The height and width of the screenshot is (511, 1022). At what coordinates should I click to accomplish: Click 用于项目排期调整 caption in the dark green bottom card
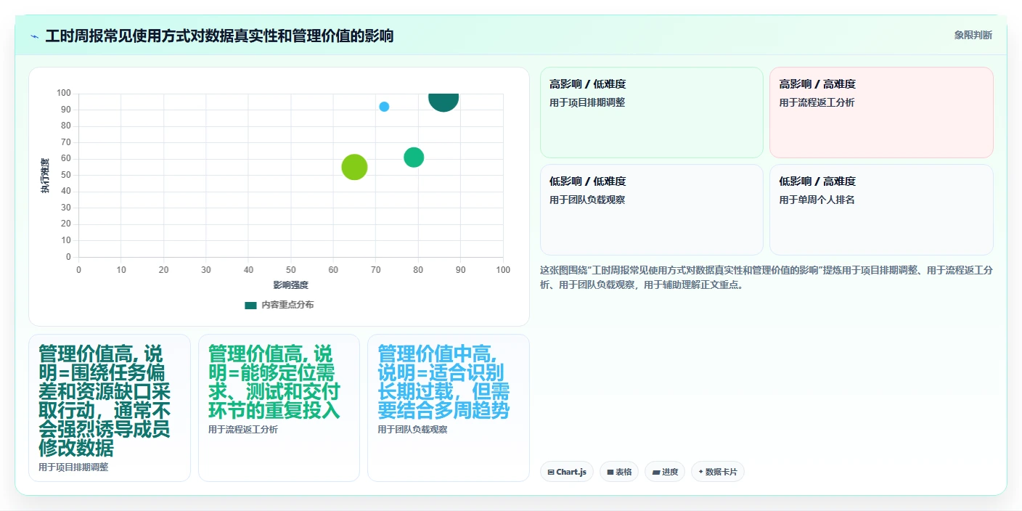(73, 467)
